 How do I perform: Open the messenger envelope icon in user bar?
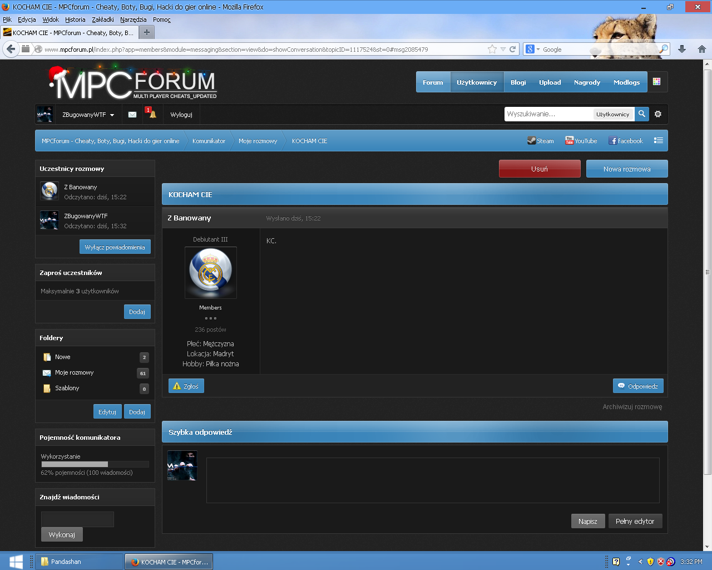pyautogui.click(x=132, y=115)
